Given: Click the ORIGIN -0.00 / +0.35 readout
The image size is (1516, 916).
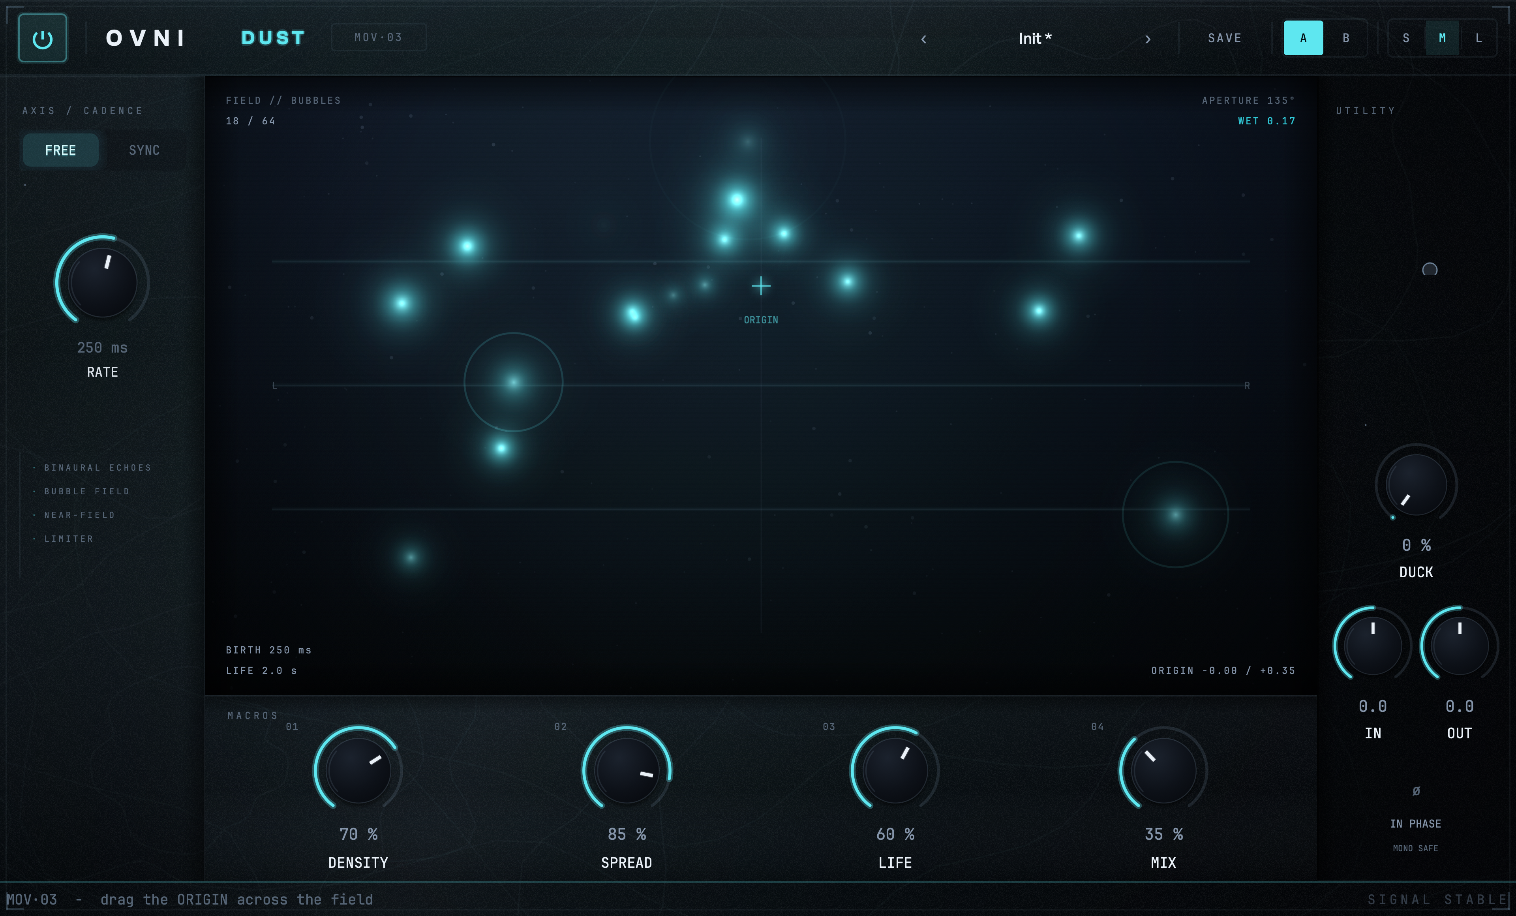Looking at the screenshot, I should coord(1223,671).
